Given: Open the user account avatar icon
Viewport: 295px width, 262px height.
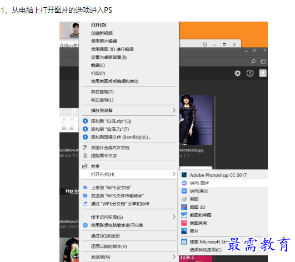Looking at the screenshot, I should [x=263, y=73].
